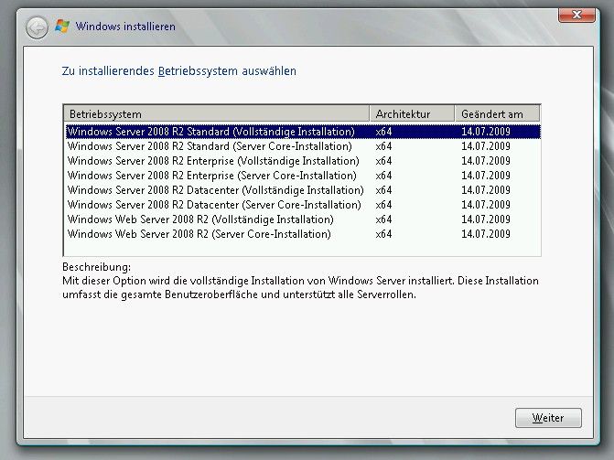Select Windows Web Server 2008 R2 (Server Core-Installation)
Screen dimensions: 614x460
303,234
